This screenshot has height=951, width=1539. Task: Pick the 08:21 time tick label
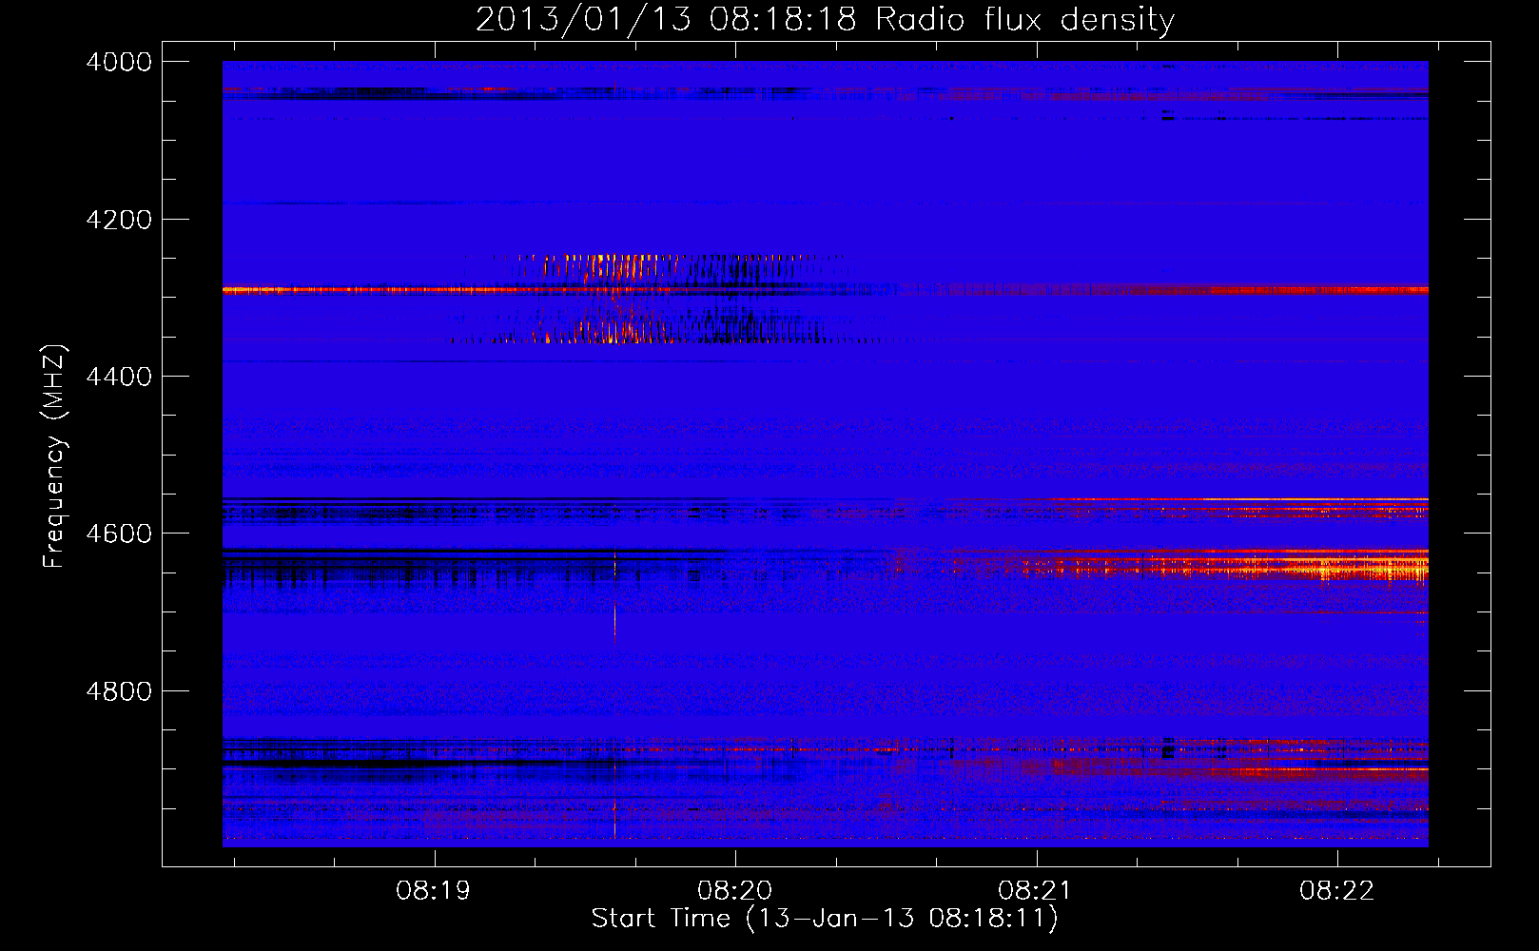coord(1036,891)
